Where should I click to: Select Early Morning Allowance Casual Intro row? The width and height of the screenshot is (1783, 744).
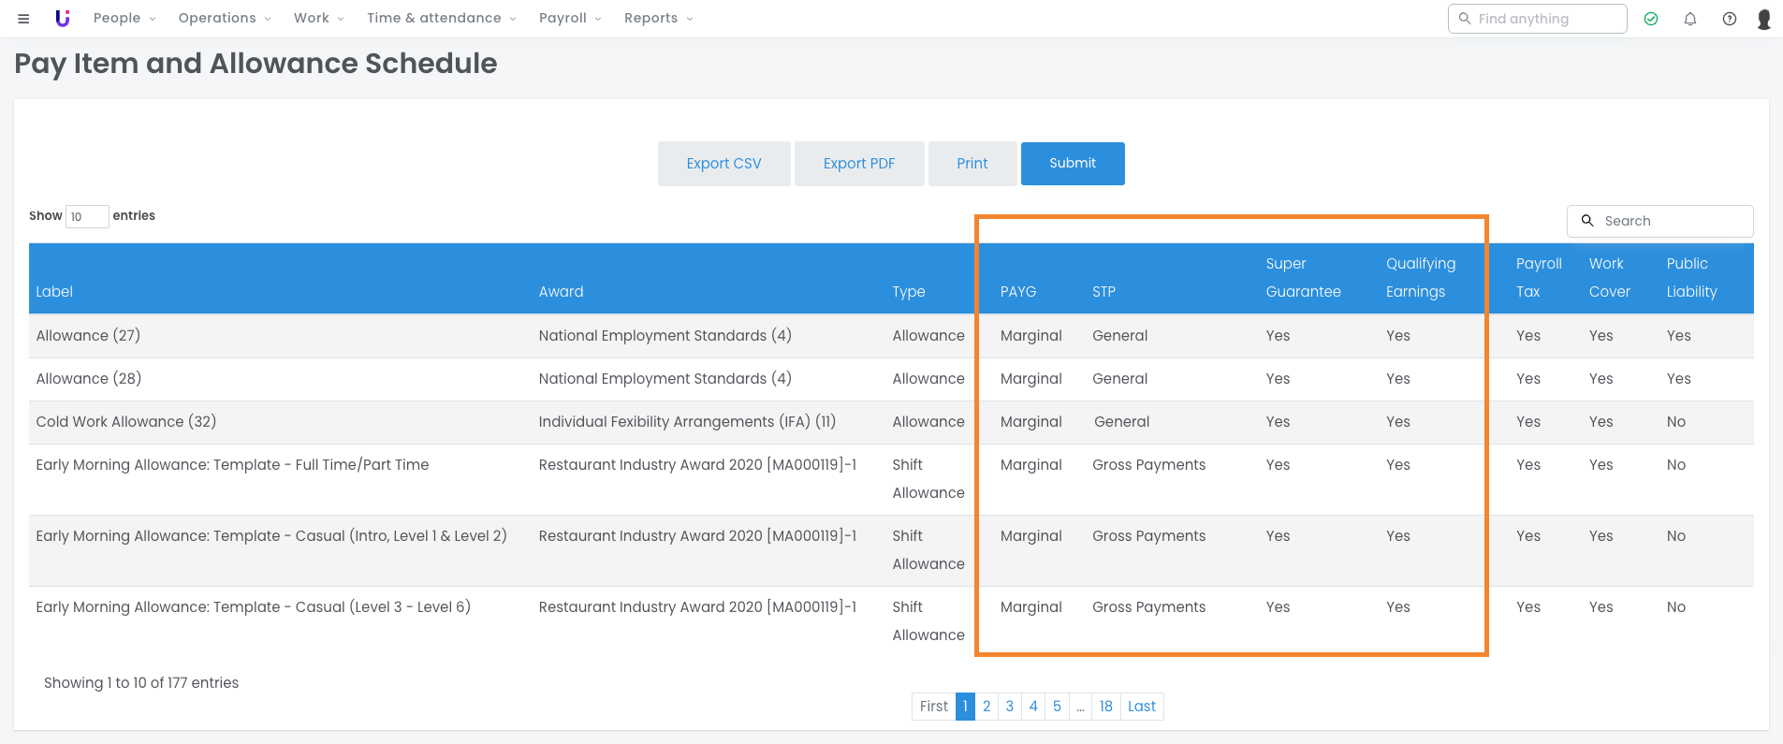(271, 536)
